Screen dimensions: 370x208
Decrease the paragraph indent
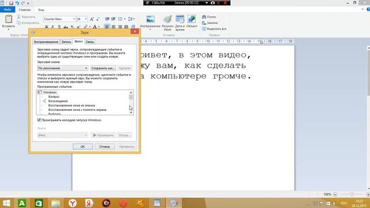click(x=107, y=19)
